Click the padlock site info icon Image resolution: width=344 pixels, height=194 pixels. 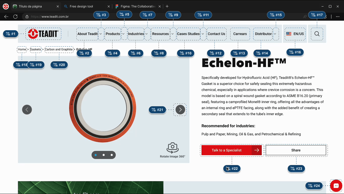point(27,17)
